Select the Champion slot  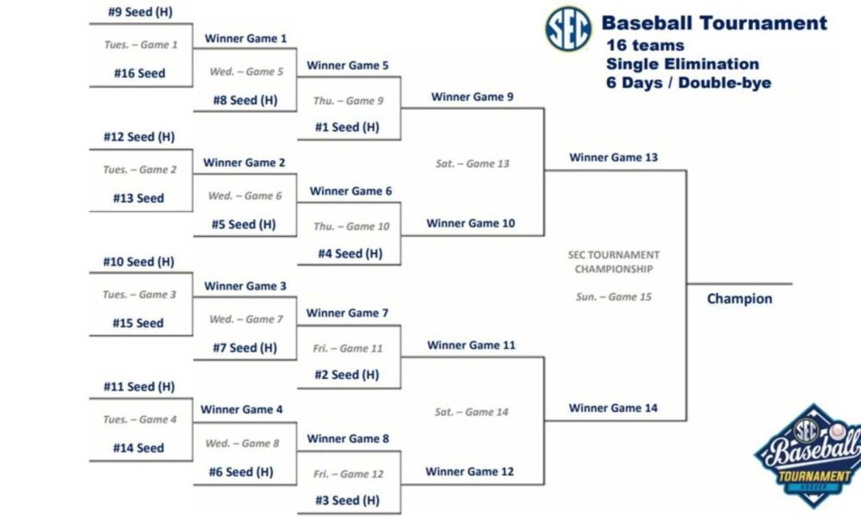(x=740, y=298)
